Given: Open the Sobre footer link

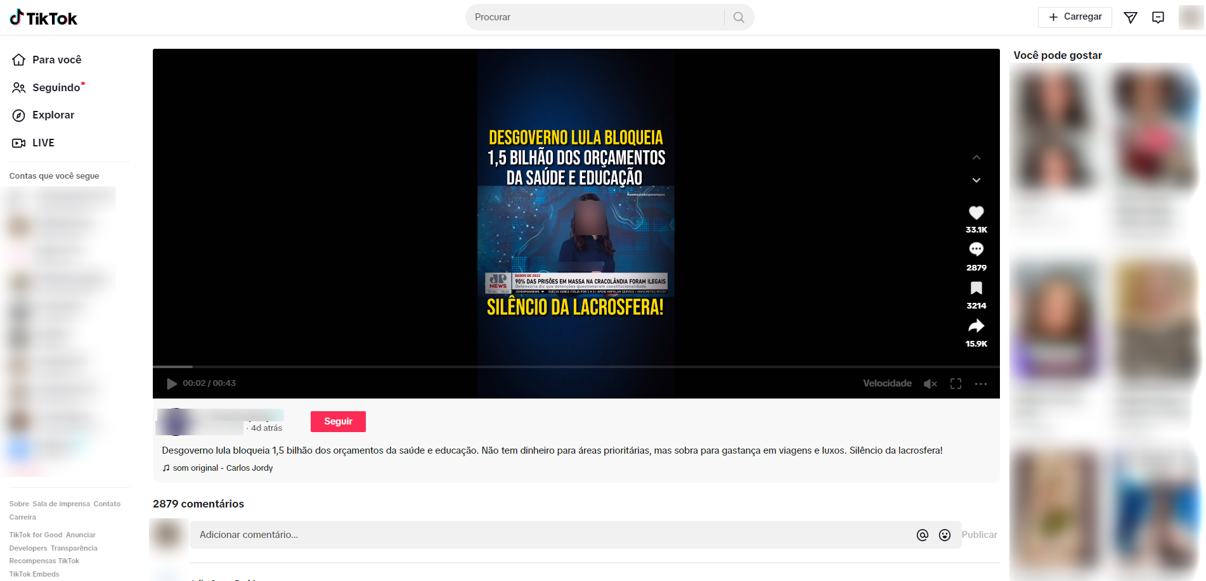Looking at the screenshot, I should click(19, 504).
